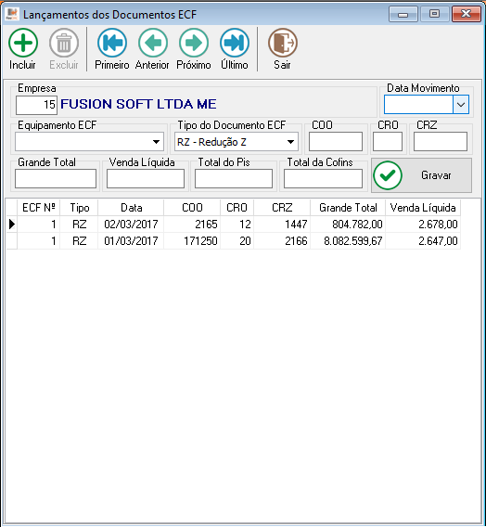The height and width of the screenshot is (527, 486).
Task: Focus the Empresa code field
Action: point(36,105)
